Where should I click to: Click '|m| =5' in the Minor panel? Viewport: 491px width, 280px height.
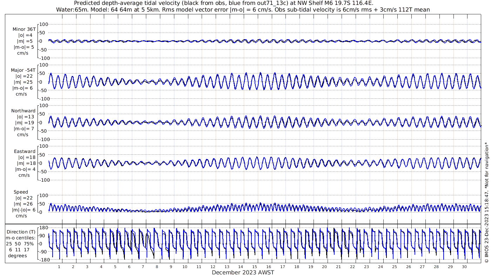click(25, 41)
